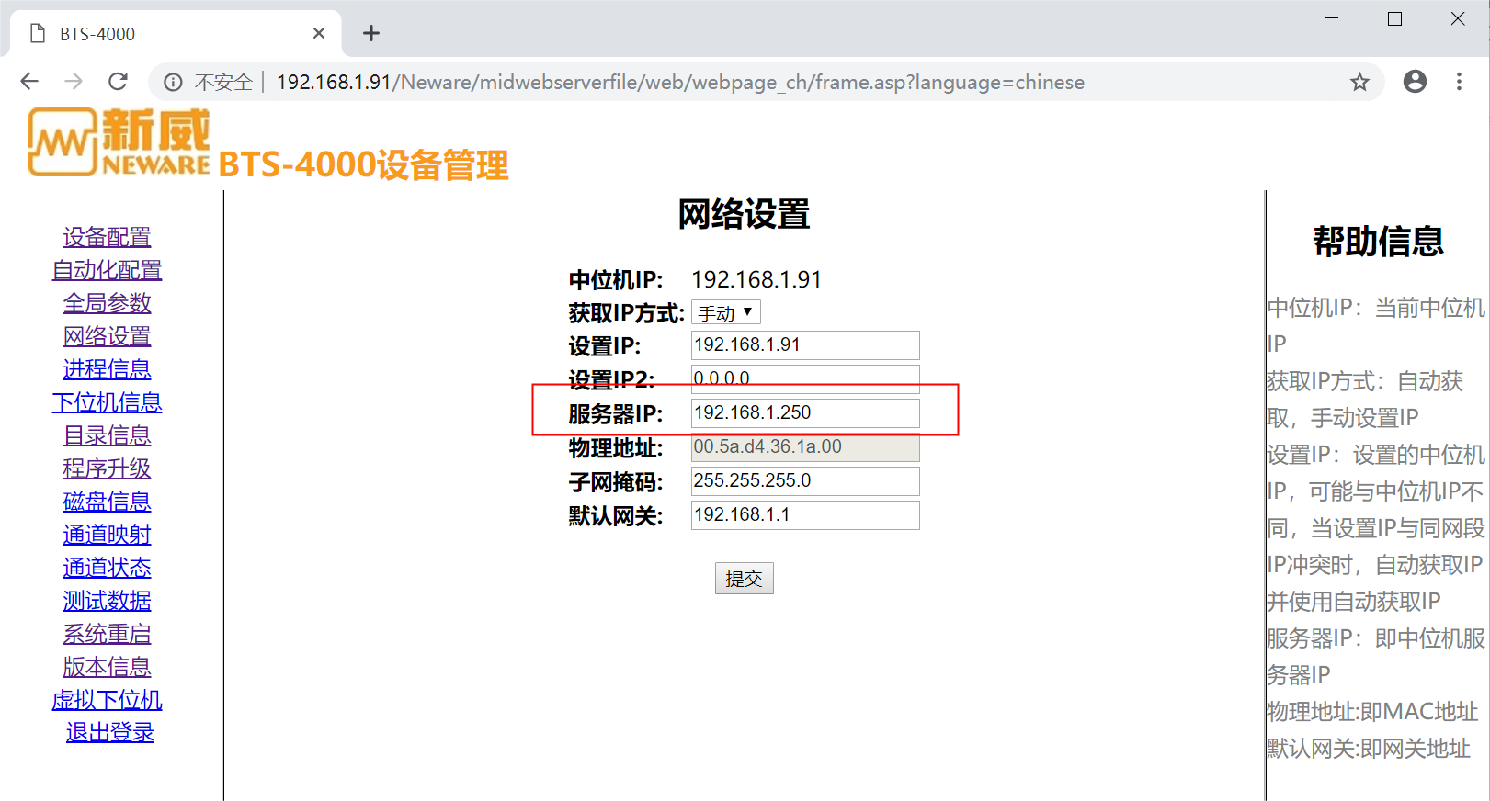1490x801 pixels.
Task: Click help text 物理地址:即MAC地址
Action: [x=1372, y=712]
